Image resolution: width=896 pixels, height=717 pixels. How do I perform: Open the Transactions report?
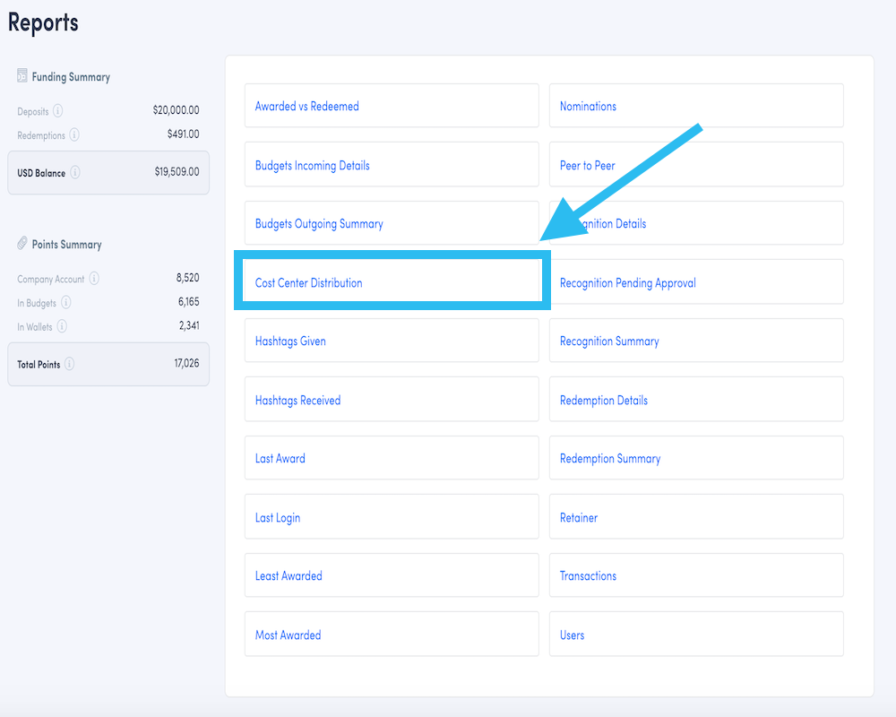tap(588, 575)
